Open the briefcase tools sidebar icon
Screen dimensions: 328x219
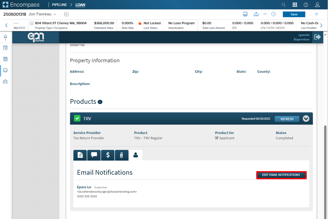click(x=5, y=82)
